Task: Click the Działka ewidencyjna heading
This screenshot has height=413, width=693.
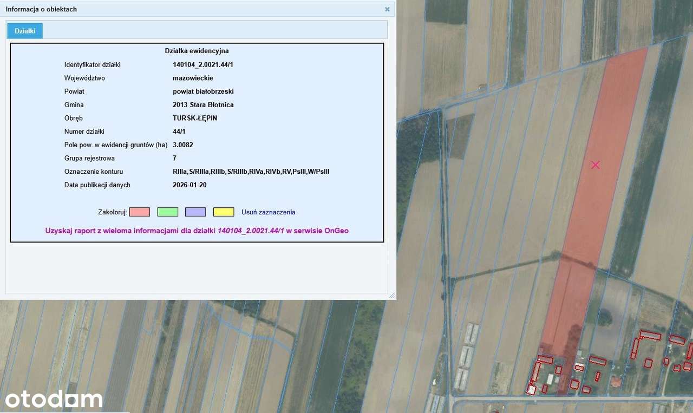Action: pyautogui.click(x=197, y=51)
